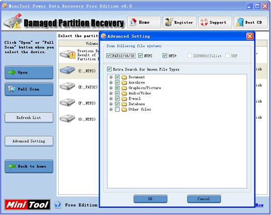Confirm settings with the OK button
This screenshot has width=271, height=215.
pos(150,199)
